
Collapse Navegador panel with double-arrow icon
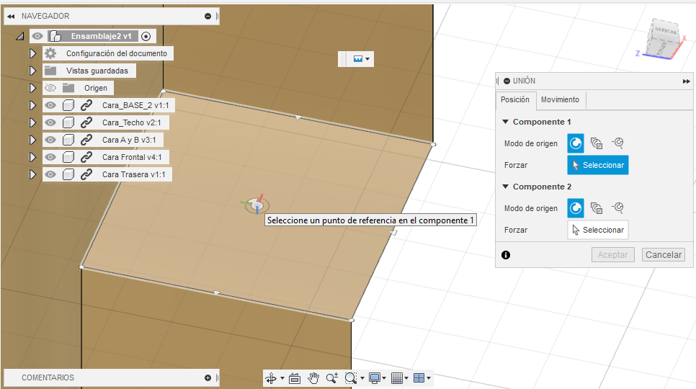click(x=11, y=16)
